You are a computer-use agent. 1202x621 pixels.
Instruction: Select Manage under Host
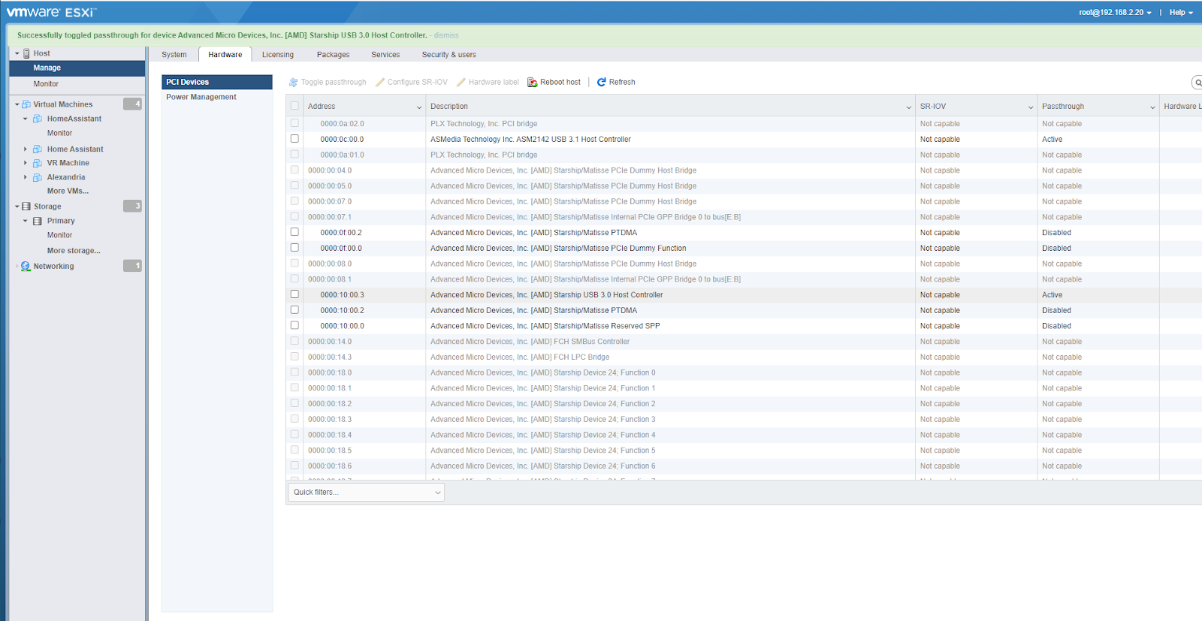pyautogui.click(x=77, y=68)
